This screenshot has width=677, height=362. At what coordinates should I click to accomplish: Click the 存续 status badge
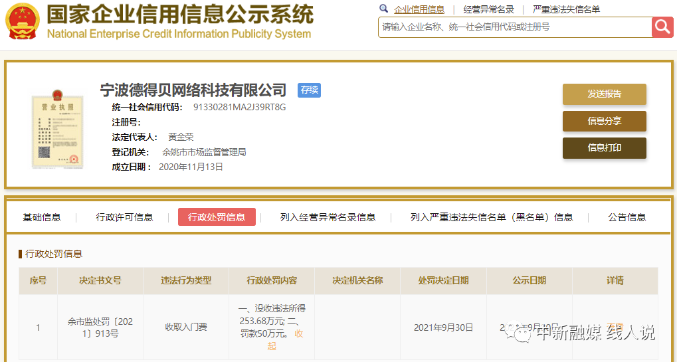coord(309,90)
